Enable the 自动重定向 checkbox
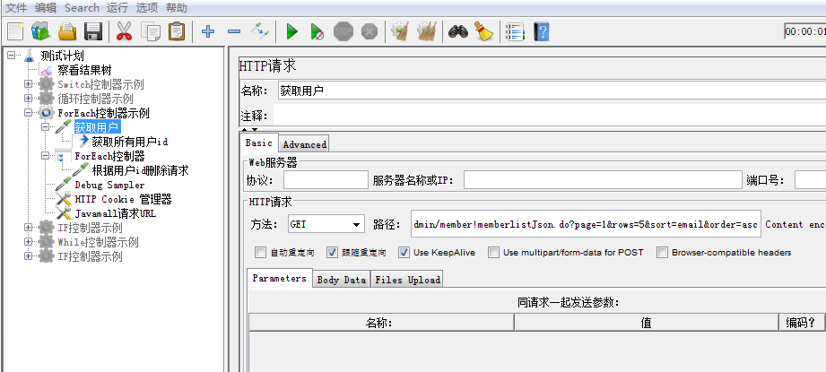 pyautogui.click(x=260, y=253)
